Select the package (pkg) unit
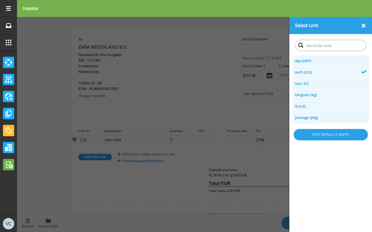The width and height of the screenshot is (372, 232). point(331,118)
